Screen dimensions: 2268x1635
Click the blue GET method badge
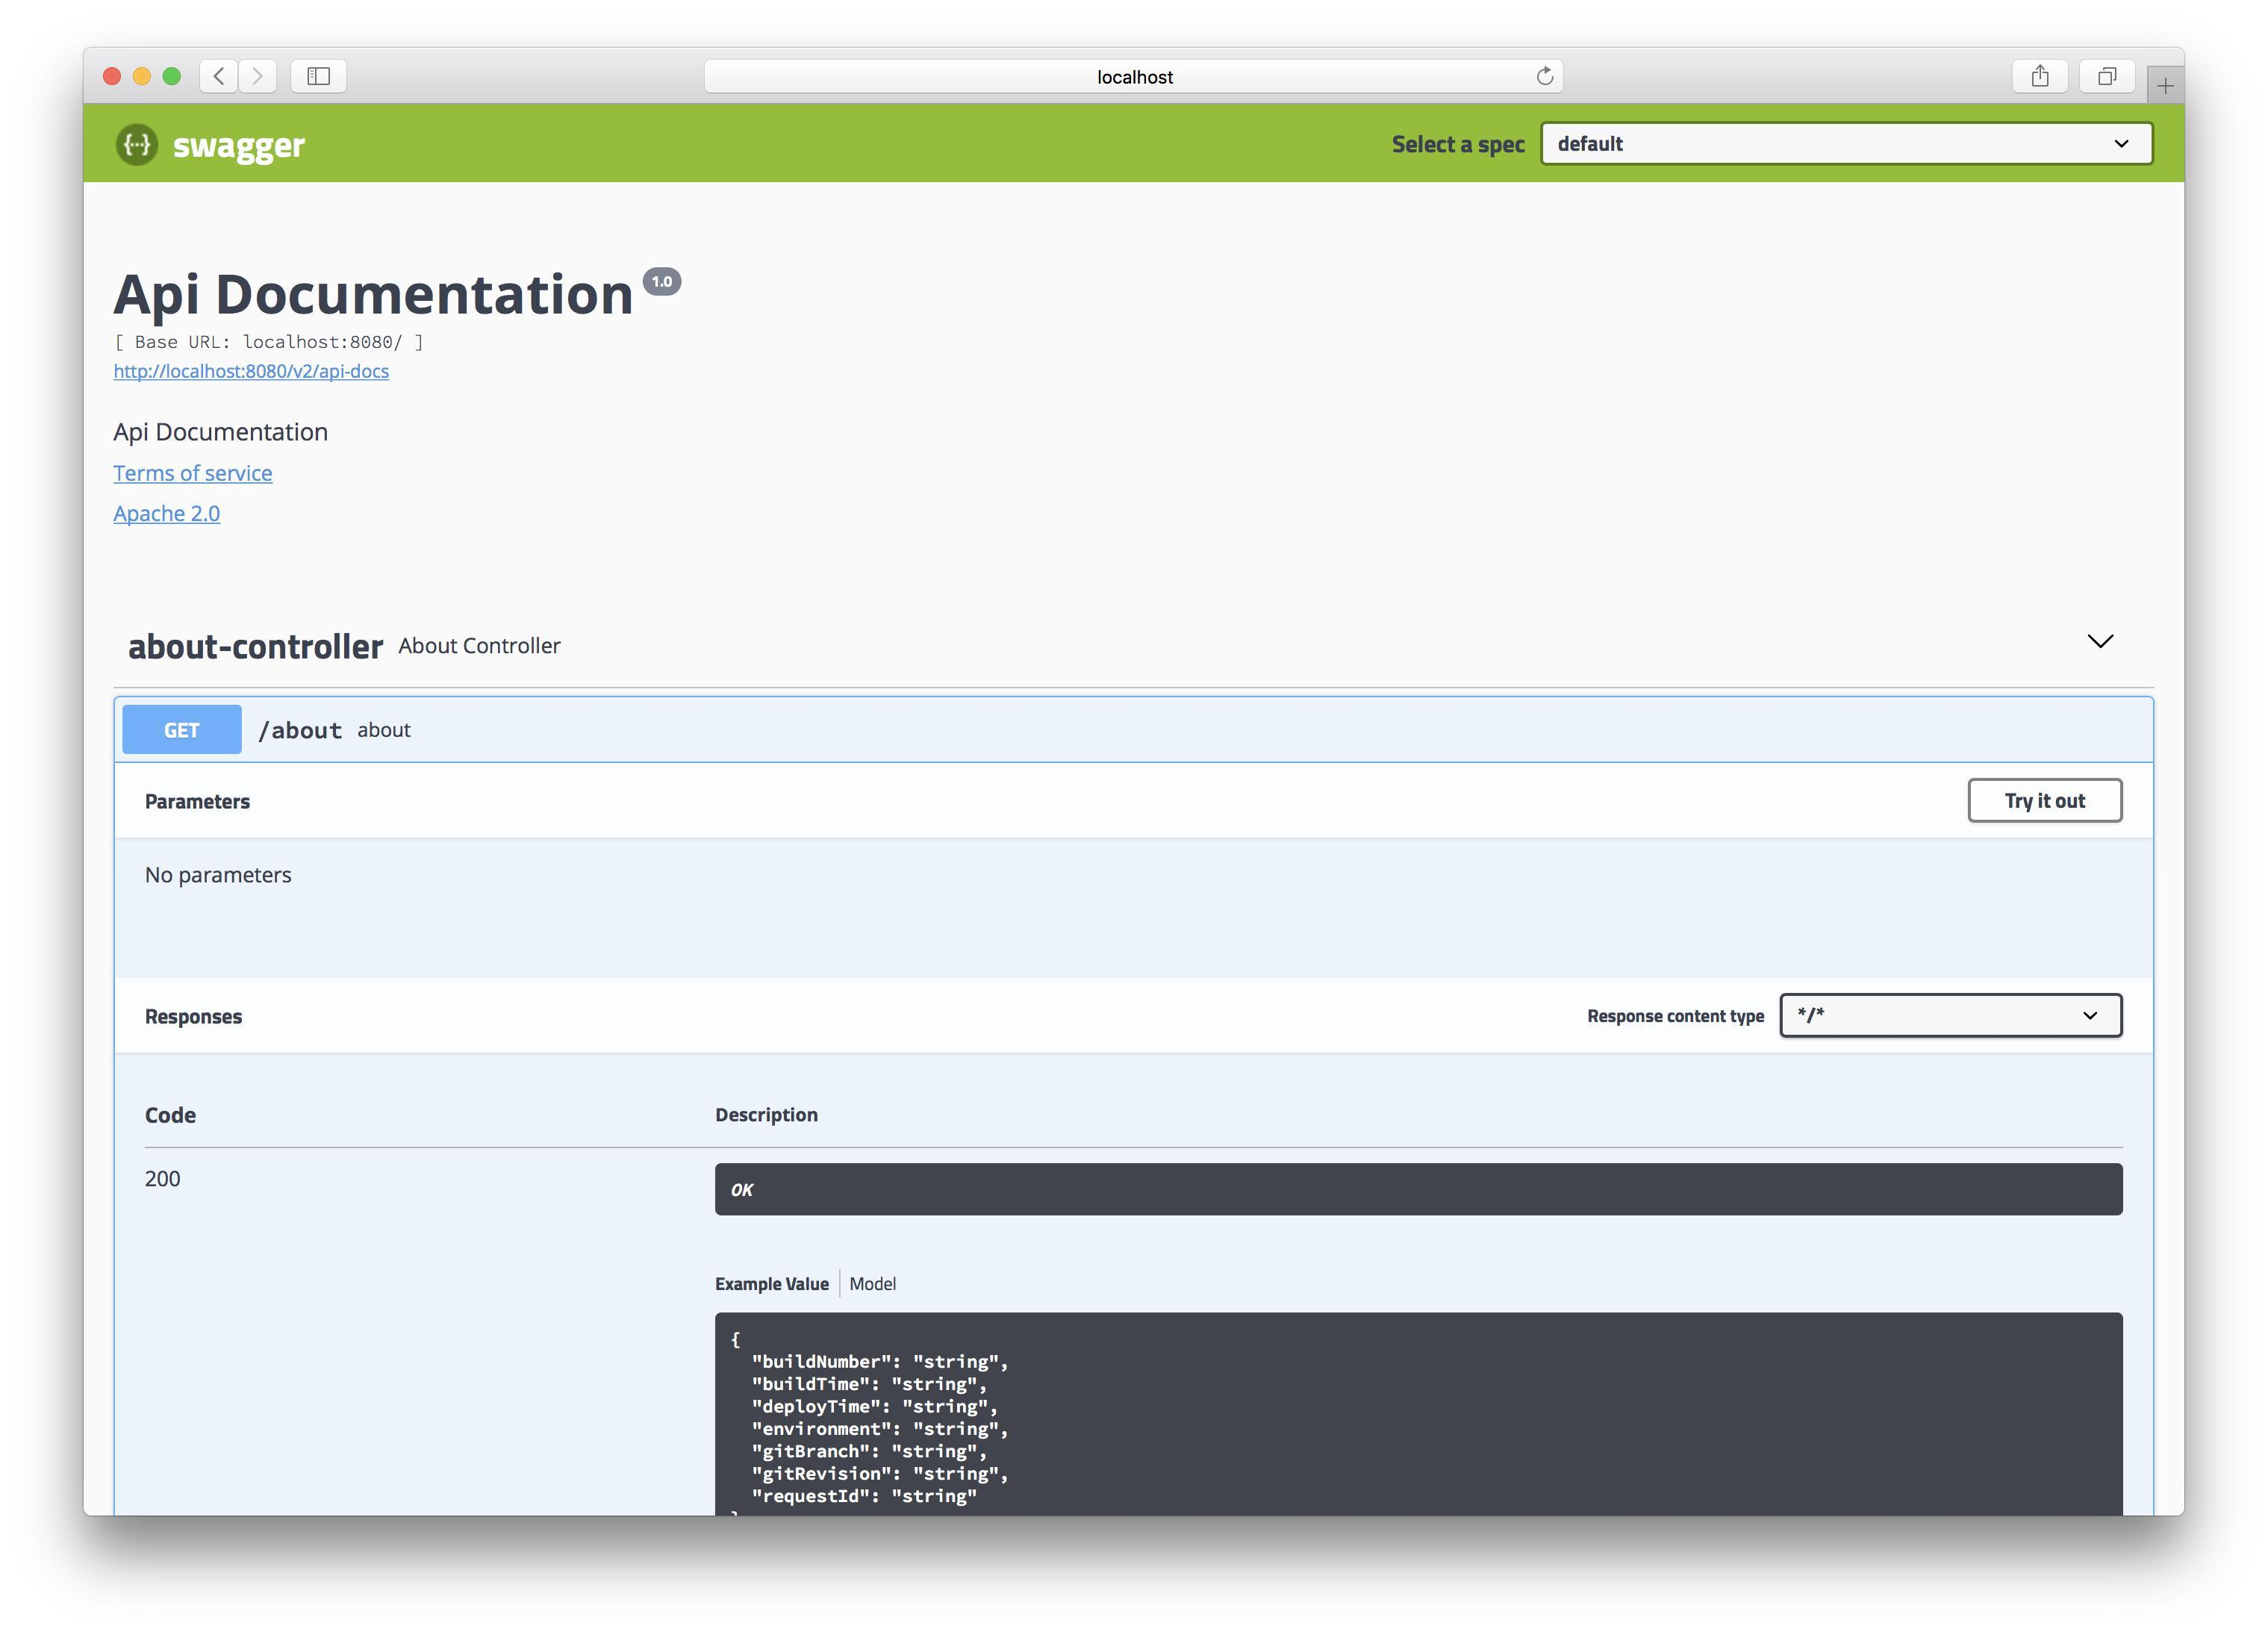[181, 729]
